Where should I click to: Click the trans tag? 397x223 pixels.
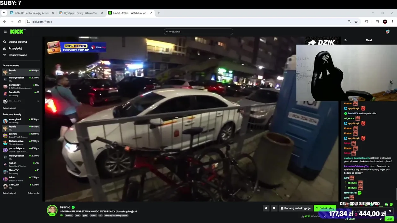coord(93,216)
